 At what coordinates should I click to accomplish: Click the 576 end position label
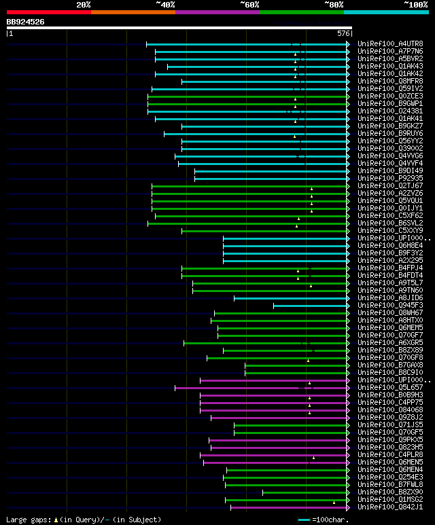point(343,33)
